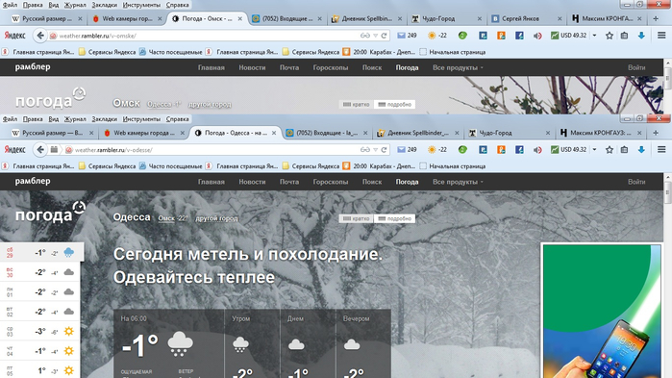Click Facebook icon in Odessa window toolbar

tap(519, 150)
